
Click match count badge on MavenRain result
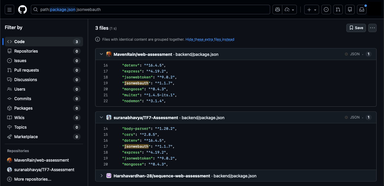click(369, 54)
